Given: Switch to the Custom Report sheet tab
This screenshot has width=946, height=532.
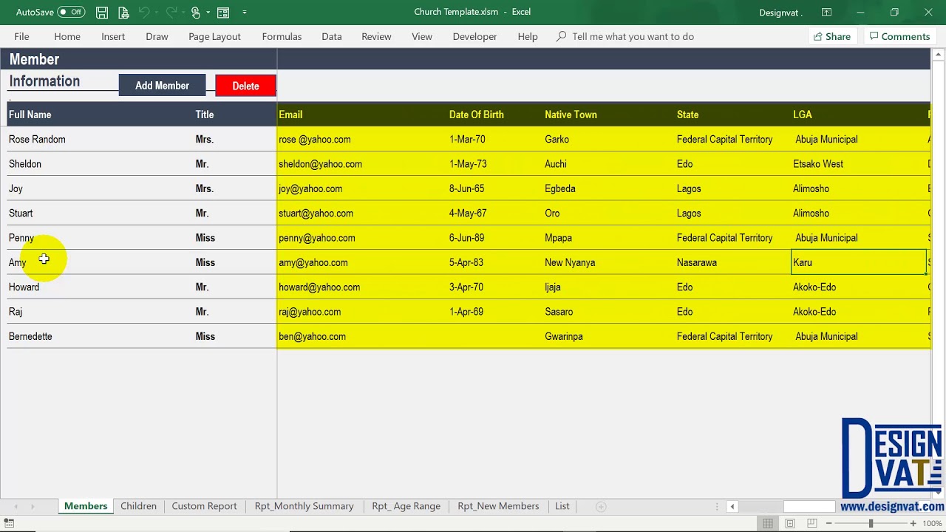Looking at the screenshot, I should pyautogui.click(x=204, y=506).
